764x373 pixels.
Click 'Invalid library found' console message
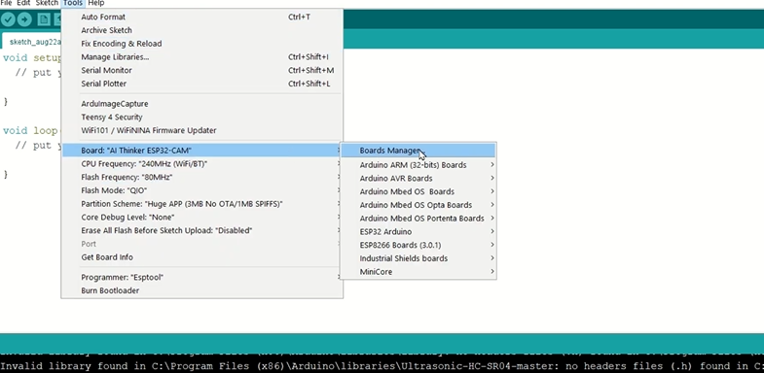(x=382, y=366)
